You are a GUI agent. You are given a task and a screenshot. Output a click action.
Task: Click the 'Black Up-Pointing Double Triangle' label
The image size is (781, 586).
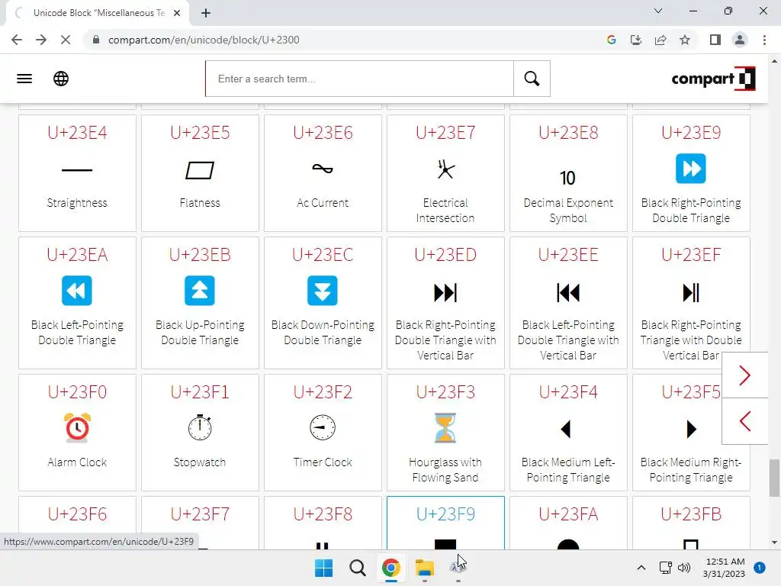(x=200, y=333)
